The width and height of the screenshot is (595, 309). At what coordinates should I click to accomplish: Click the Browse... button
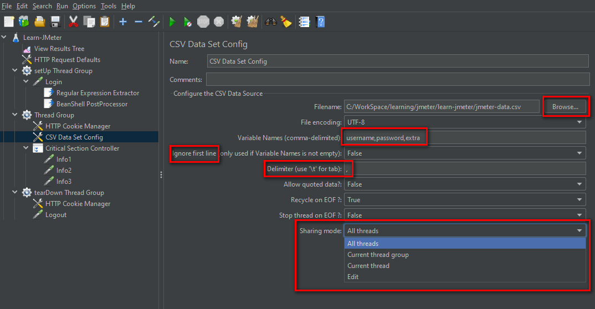[x=565, y=106]
